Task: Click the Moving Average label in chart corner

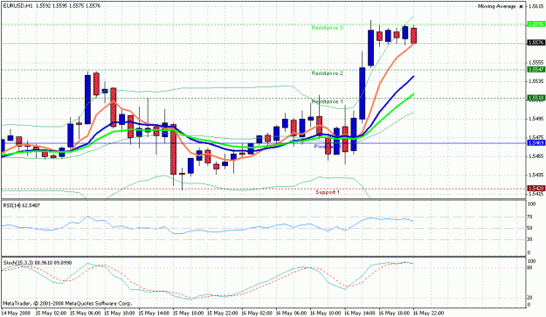Action: pyautogui.click(x=497, y=6)
